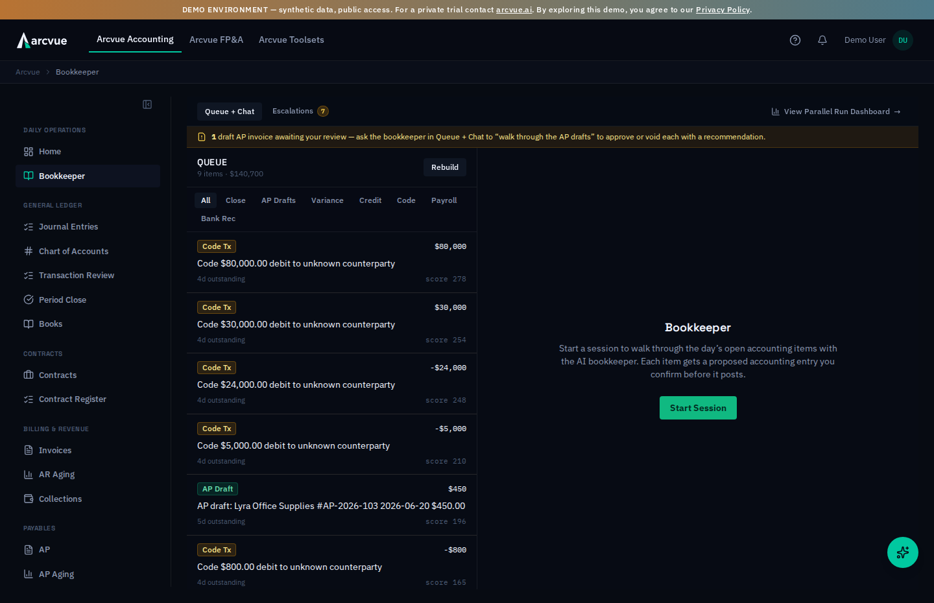Filter queue by Close

[235, 200]
